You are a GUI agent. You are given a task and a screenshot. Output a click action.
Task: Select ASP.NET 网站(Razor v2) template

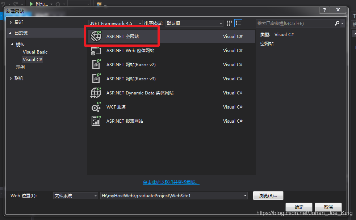coord(171,64)
